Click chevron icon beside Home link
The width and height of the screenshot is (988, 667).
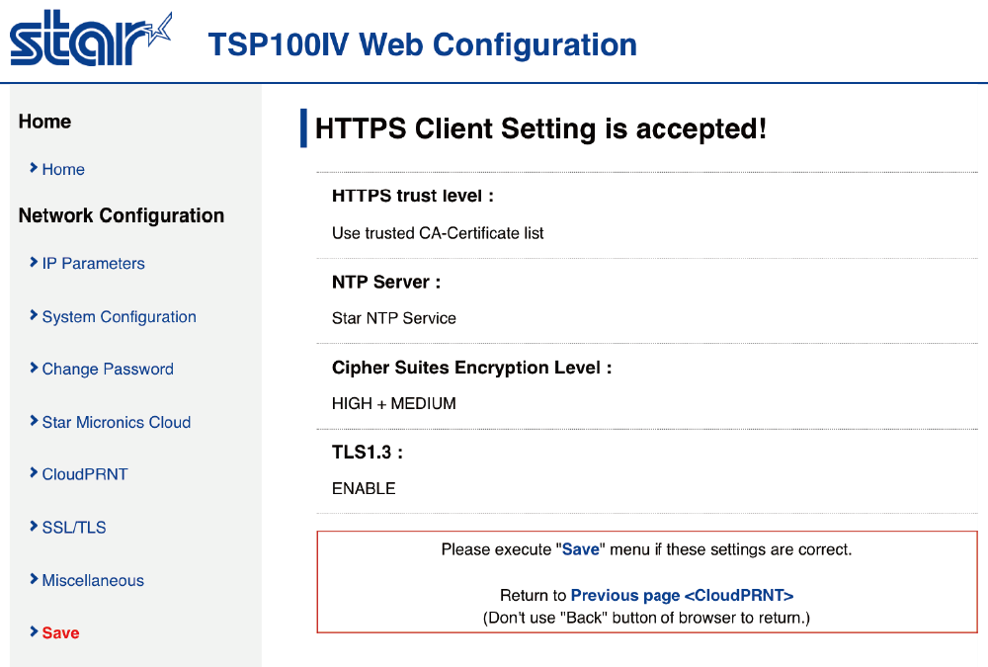coord(34,169)
